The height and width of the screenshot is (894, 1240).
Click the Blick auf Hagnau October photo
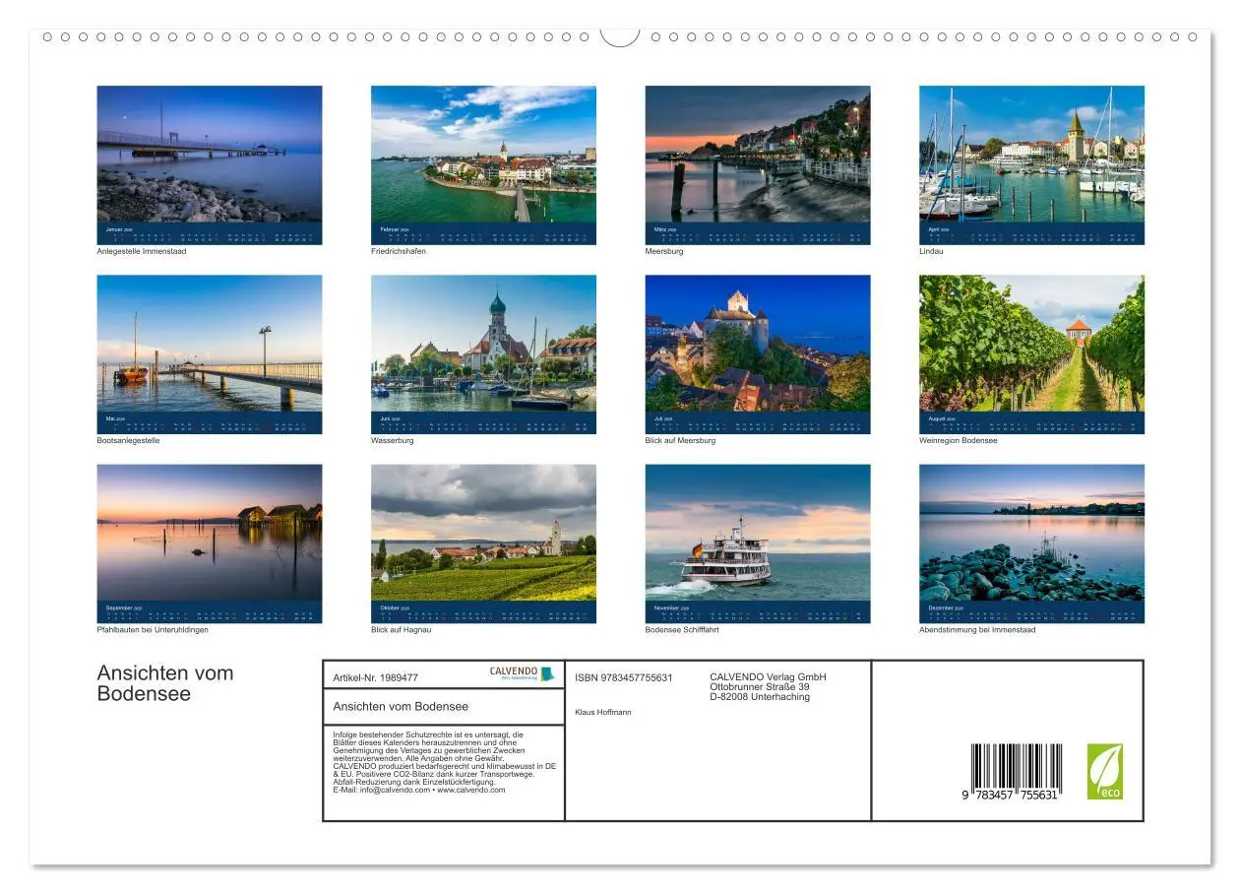pyautogui.click(x=483, y=533)
